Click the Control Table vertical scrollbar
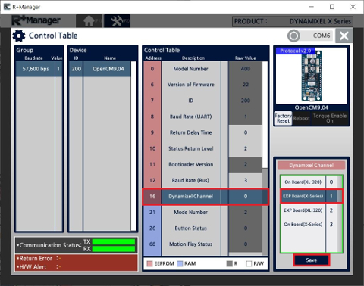The width and height of the screenshot is (364, 286). point(265,158)
